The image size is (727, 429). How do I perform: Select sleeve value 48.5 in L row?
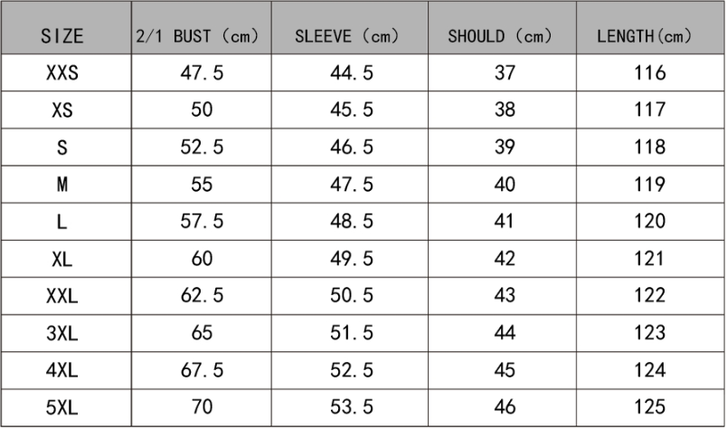pos(352,222)
